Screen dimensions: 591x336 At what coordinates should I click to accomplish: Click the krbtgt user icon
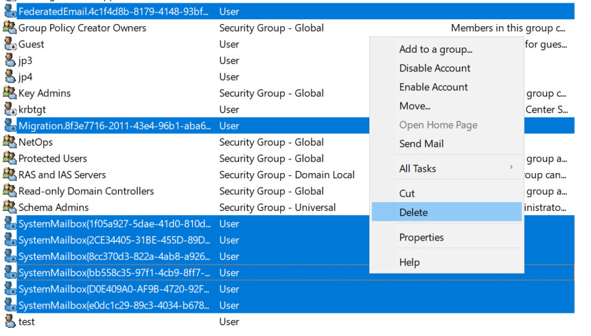(10, 110)
